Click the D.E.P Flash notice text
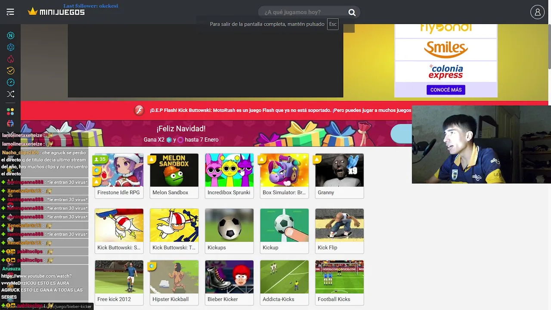551x310 pixels. coord(280,110)
